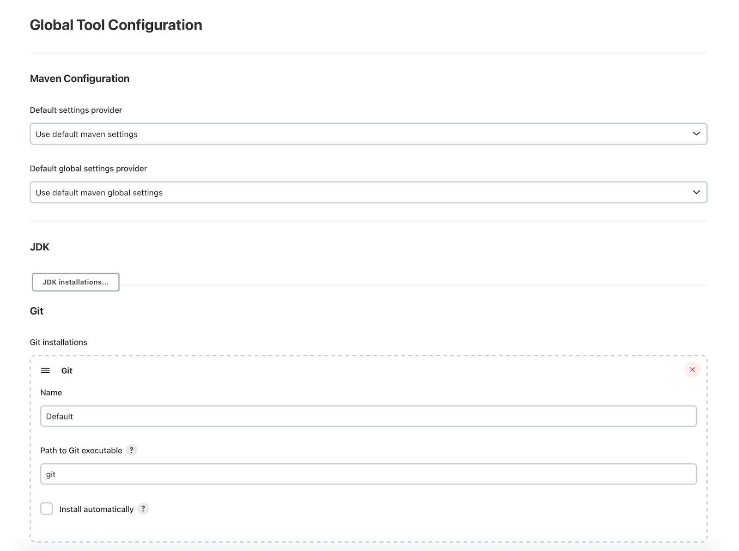Open help for Path to Git executable

132,450
